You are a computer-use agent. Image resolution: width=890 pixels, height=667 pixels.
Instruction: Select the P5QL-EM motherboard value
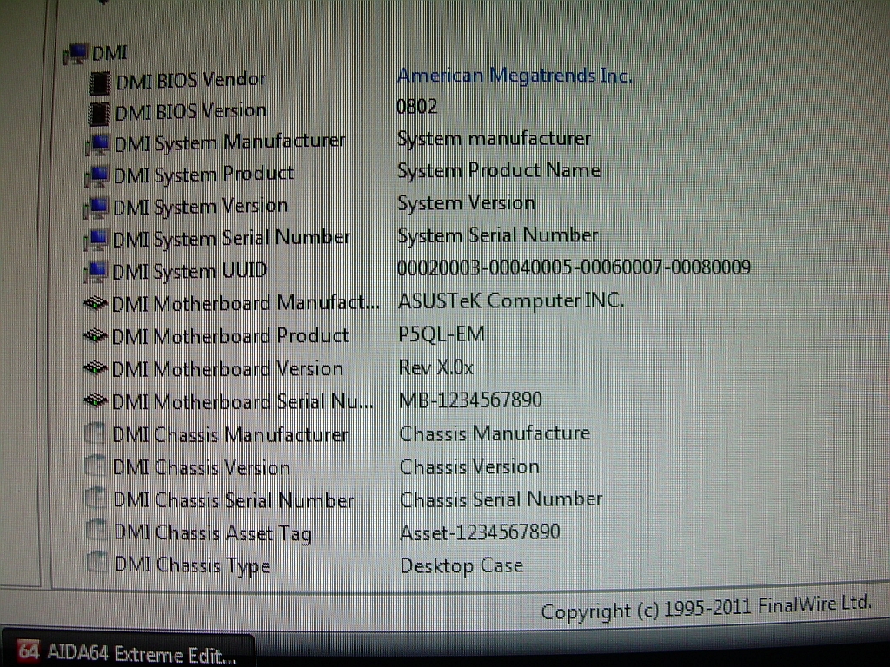pyautogui.click(x=442, y=334)
